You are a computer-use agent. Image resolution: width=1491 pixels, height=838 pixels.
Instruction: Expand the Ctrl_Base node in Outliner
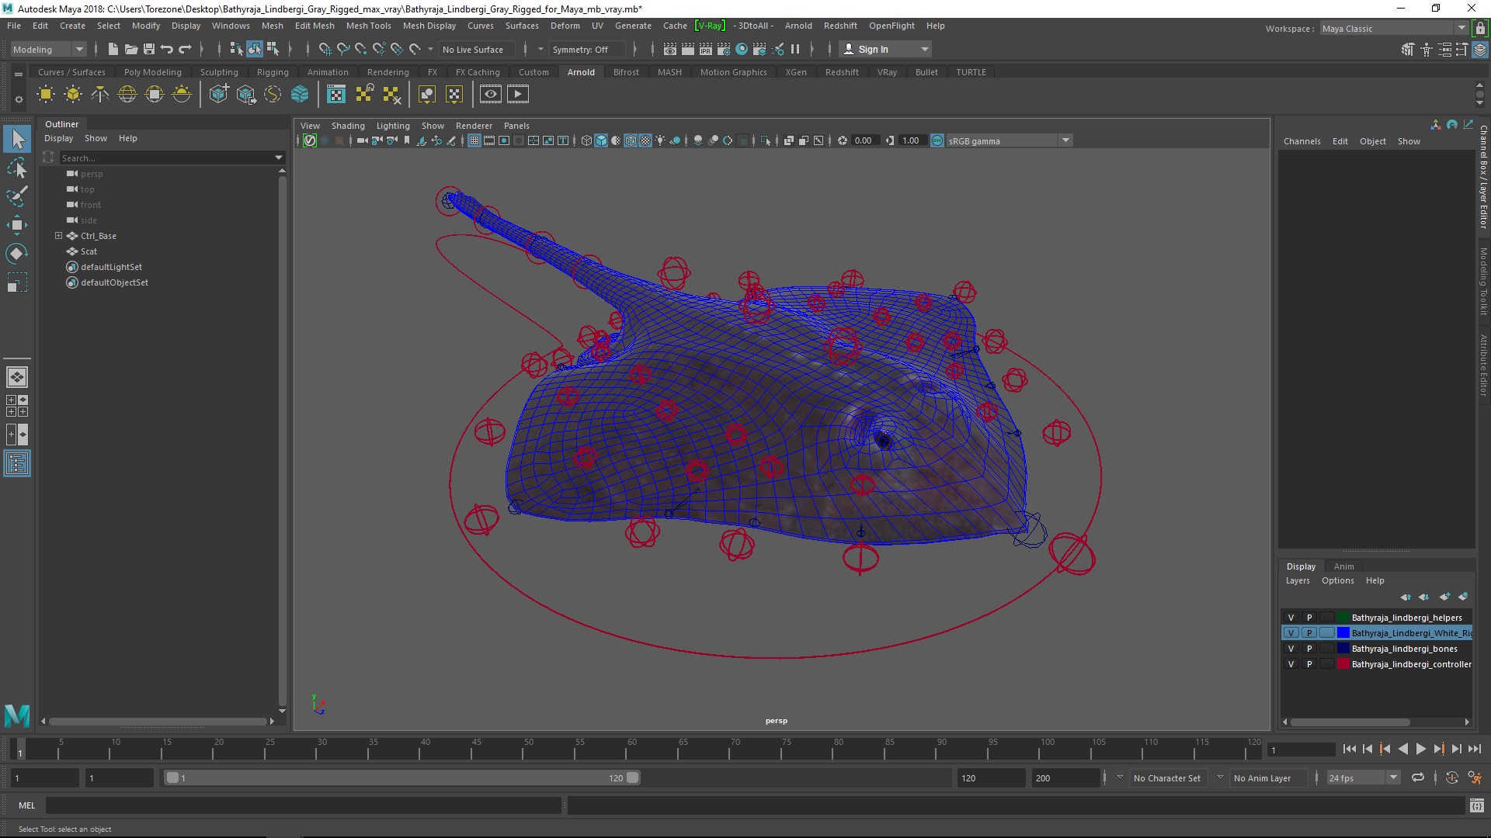click(x=58, y=236)
